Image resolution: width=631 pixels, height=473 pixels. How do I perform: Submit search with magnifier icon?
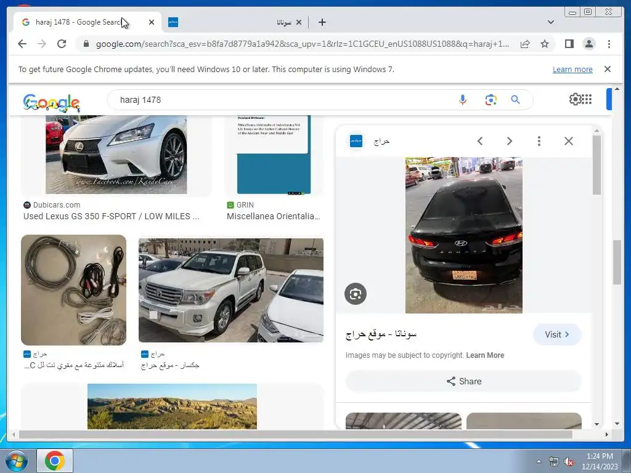[516, 100]
